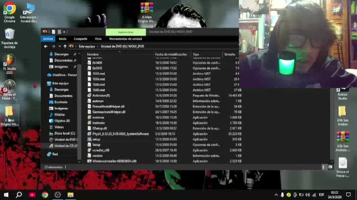This screenshot has width=357, height=200.
Task: Open Vista ribbon tab
Action: pyautogui.click(x=98, y=39)
